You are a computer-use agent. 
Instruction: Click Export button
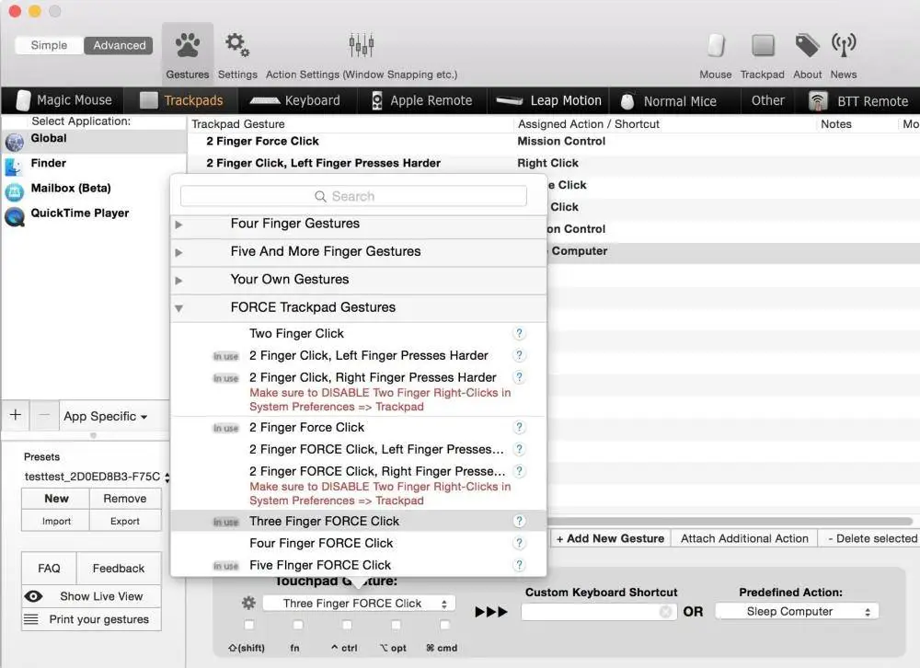click(x=125, y=521)
